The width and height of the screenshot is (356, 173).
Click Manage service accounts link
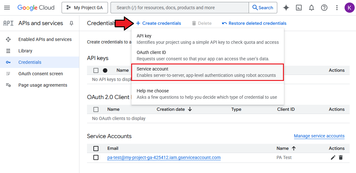tap(319, 136)
